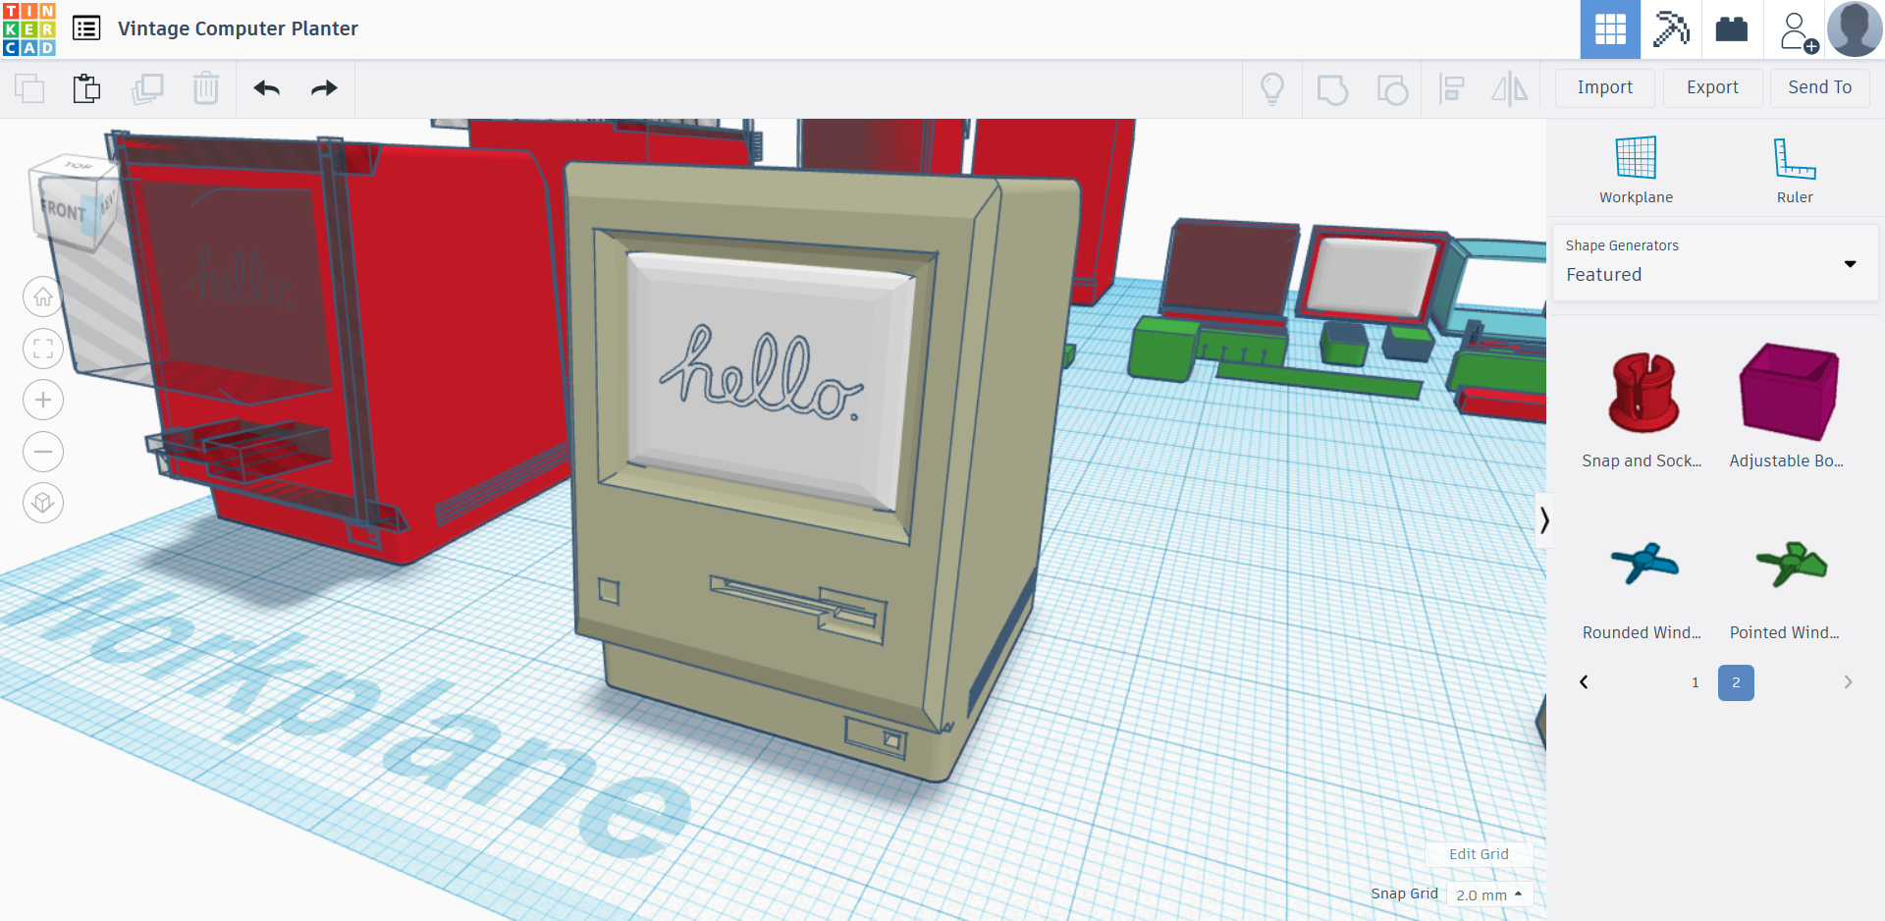Screen dimensions: 1885x921
Task: Click the Send To button
Action: pos(1820,88)
